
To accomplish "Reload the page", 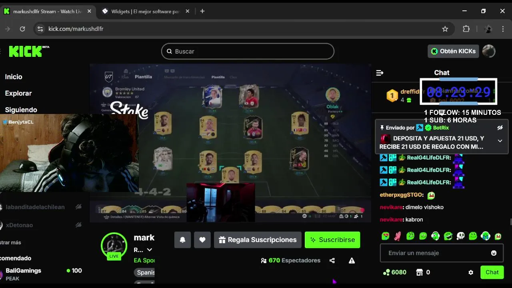I will pyautogui.click(x=22, y=29).
